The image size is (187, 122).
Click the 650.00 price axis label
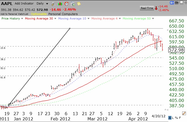(176, 26)
